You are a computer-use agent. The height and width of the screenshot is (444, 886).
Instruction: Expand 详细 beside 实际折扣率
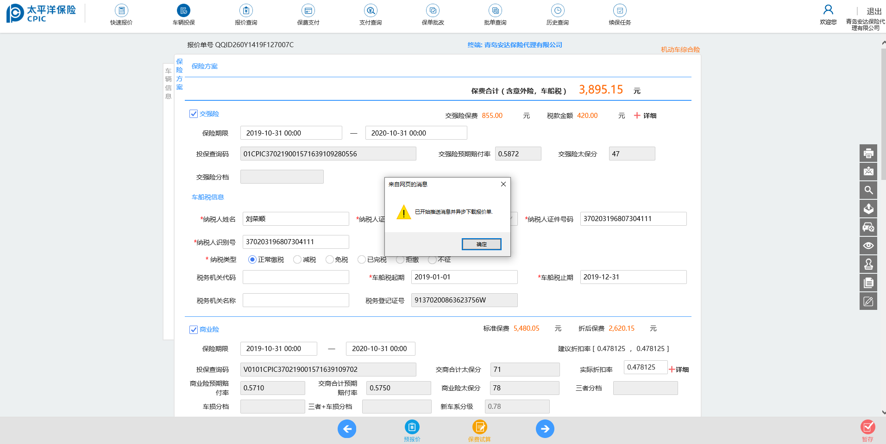click(679, 370)
